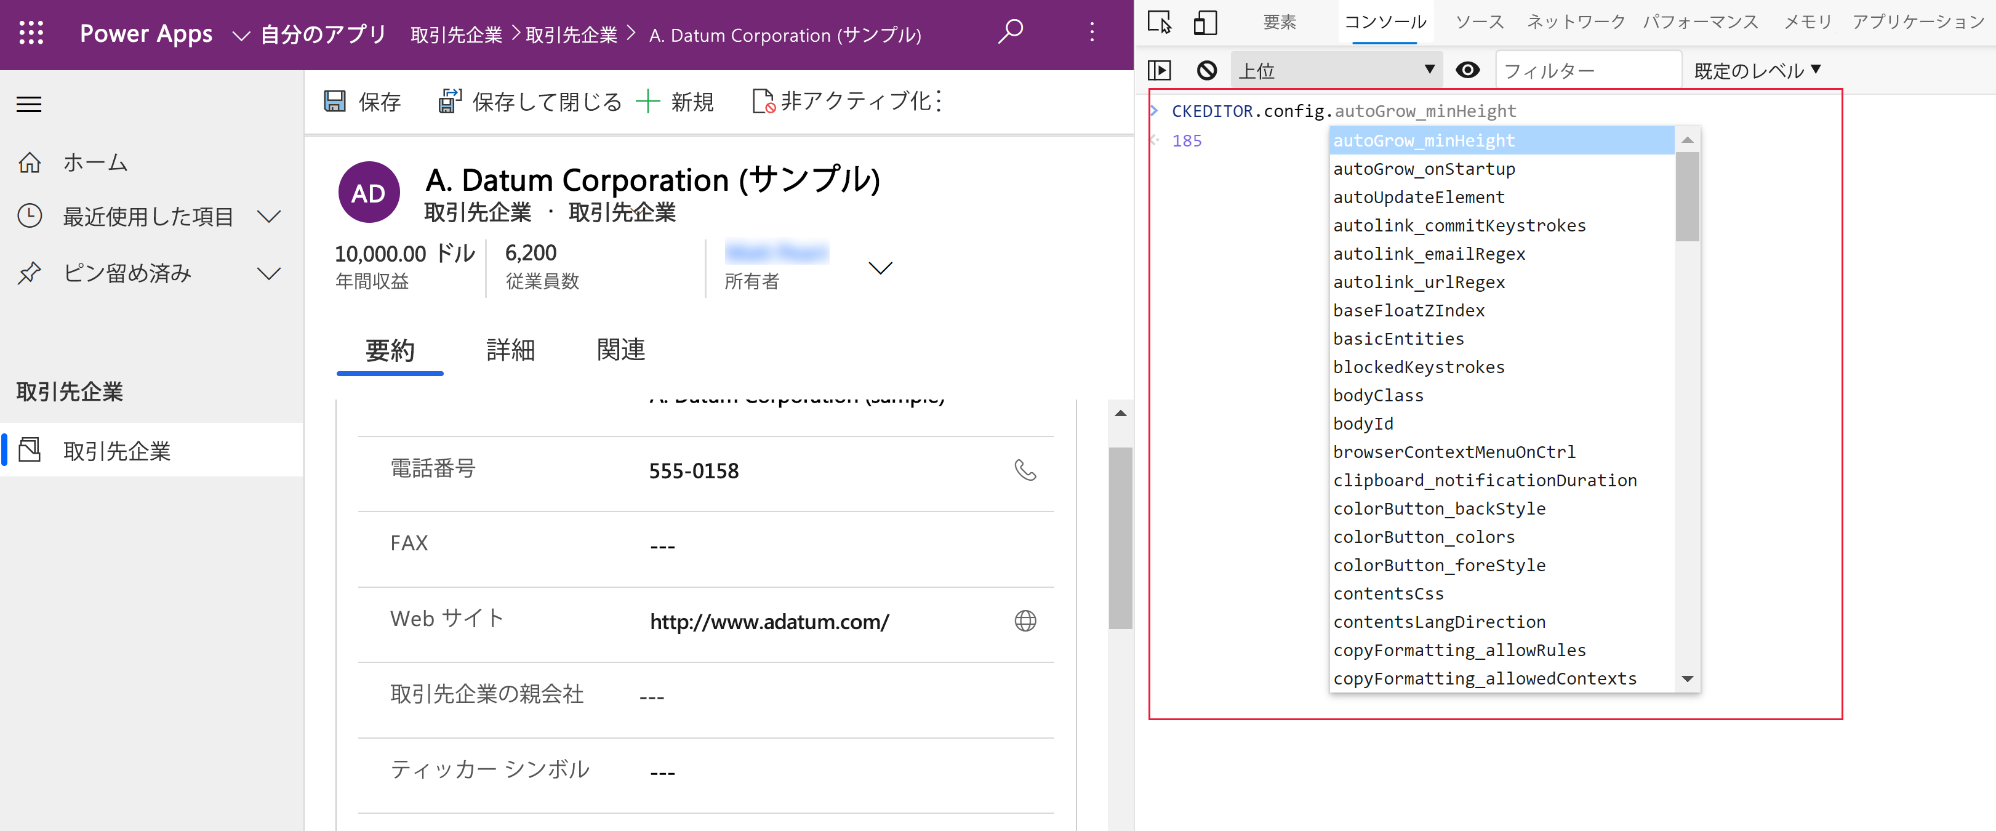Viewport: 1996px width, 831px height.
Task: Click the 555-0158 phone number value
Action: [694, 472]
